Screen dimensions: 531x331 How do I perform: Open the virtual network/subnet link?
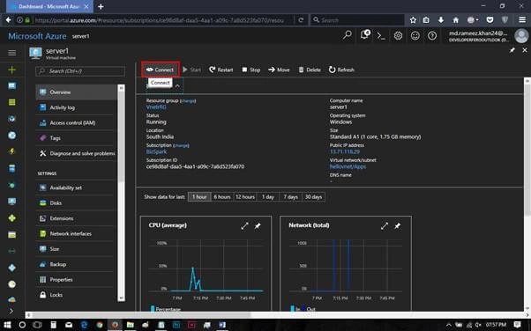pyautogui.click(x=348, y=166)
